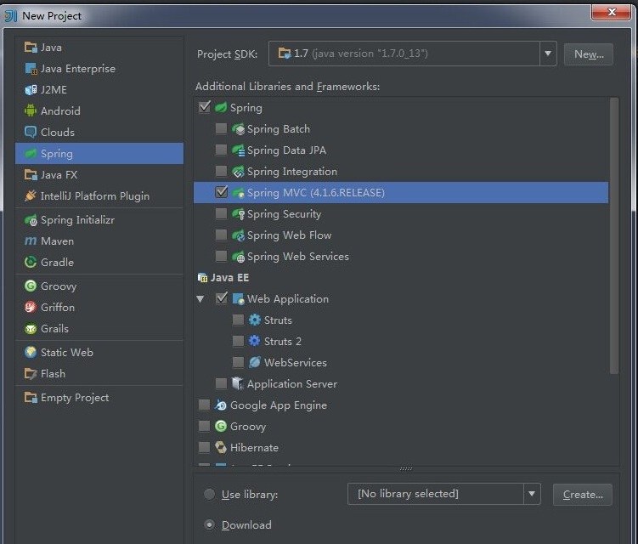
Task: Click the J2ME project type icon
Action: click(x=31, y=89)
